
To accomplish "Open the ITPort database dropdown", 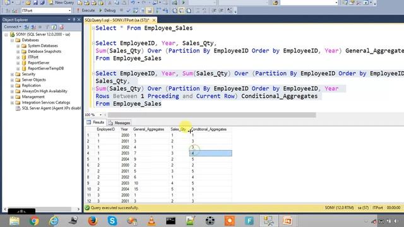I will click(69, 11).
